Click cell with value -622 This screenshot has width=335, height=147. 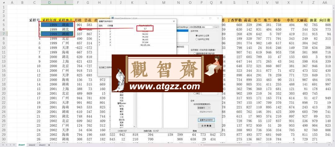click(x=78, y=48)
